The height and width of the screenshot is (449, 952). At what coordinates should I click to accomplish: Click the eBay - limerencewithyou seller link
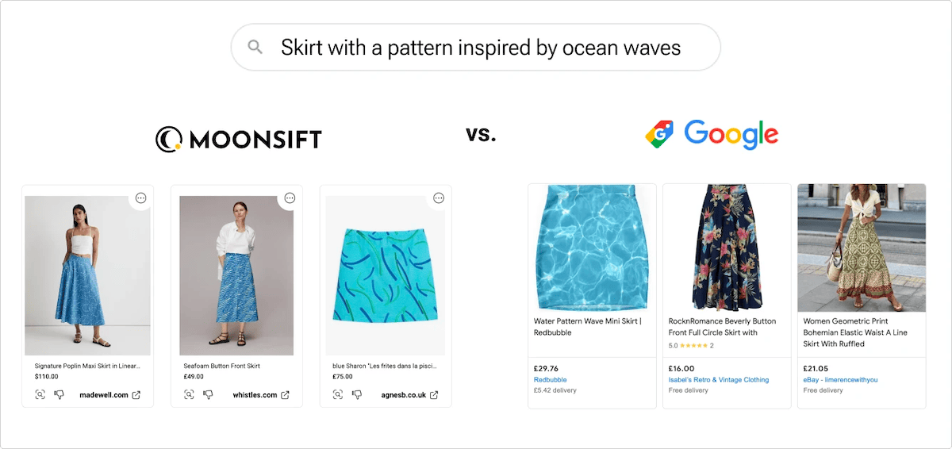tap(840, 380)
